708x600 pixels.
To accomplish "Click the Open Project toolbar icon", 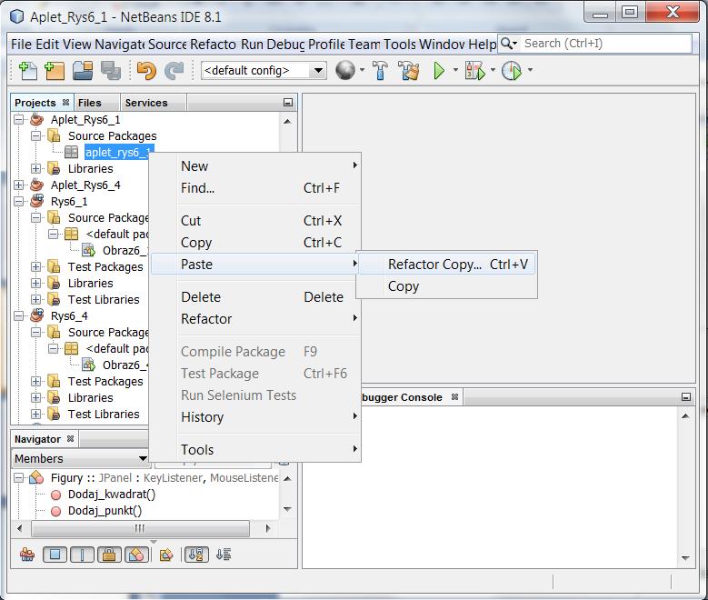I will click(83, 71).
